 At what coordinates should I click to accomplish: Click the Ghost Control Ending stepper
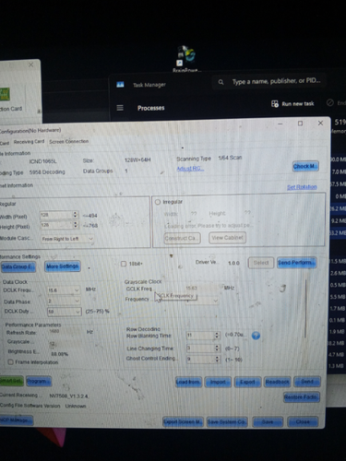217,359
